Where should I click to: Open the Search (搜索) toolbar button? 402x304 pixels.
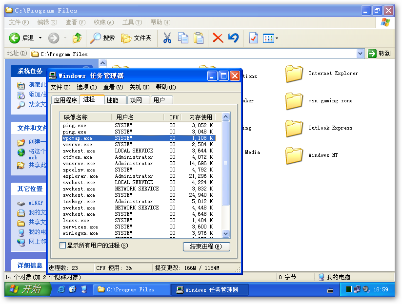(102, 38)
